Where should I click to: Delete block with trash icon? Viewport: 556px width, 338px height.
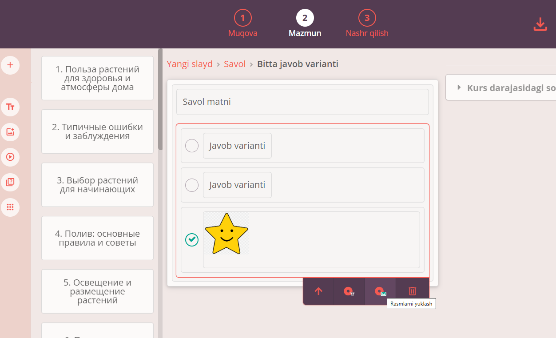pos(413,291)
